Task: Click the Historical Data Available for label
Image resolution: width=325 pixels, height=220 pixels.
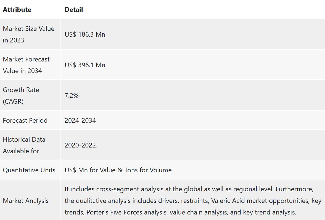Action: click(x=24, y=145)
